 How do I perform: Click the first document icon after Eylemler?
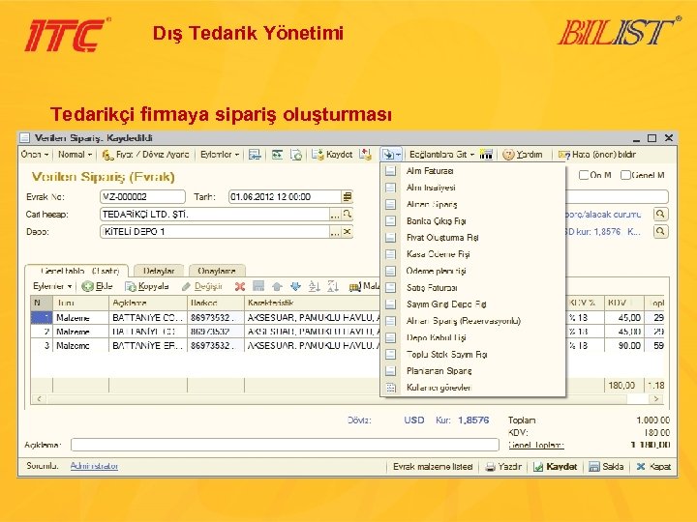click(255, 155)
